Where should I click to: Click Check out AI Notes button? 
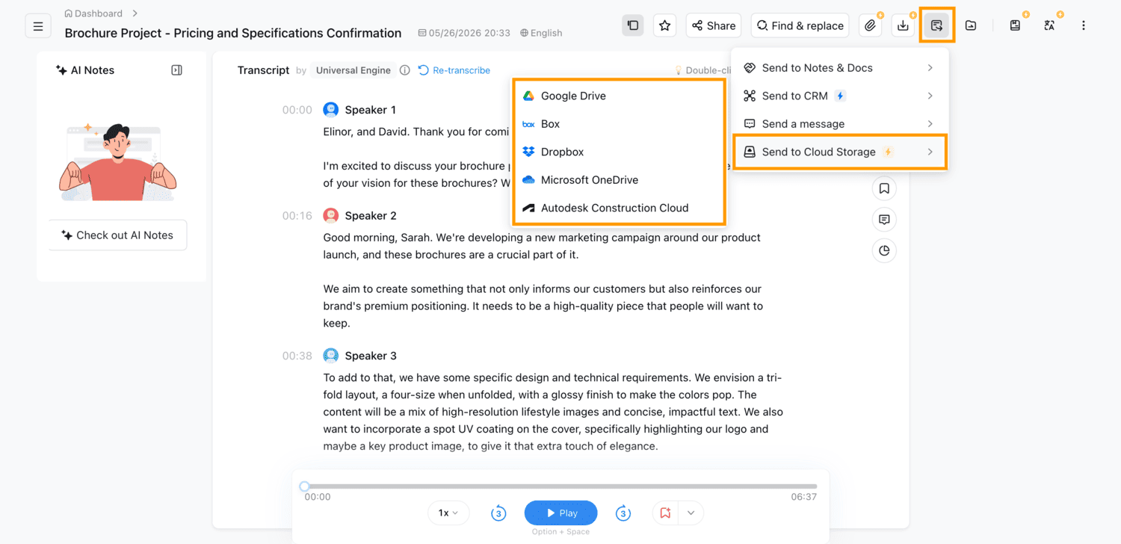pyautogui.click(x=118, y=235)
